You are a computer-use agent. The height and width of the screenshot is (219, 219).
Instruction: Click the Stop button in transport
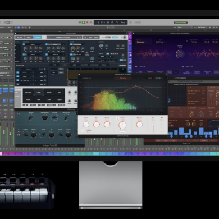(80, 22)
